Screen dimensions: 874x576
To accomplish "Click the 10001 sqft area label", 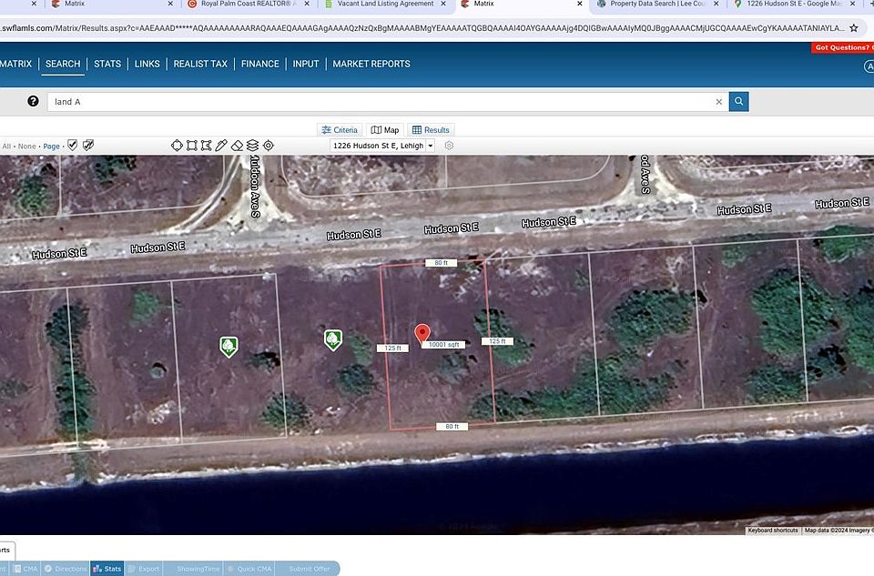I will click(443, 345).
